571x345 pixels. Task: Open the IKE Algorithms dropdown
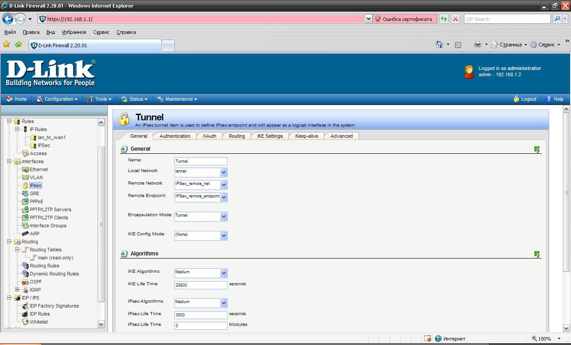tap(223, 273)
